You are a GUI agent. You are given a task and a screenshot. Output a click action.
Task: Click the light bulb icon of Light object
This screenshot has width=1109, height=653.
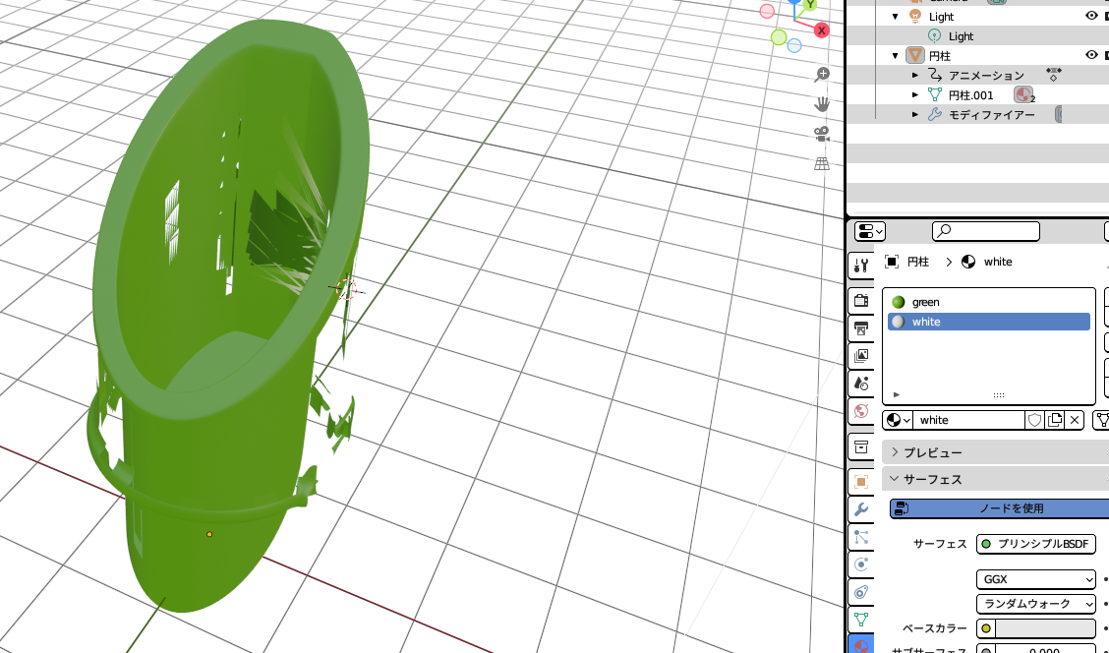[x=915, y=16]
